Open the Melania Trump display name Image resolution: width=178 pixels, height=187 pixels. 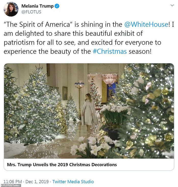coord(37,6)
